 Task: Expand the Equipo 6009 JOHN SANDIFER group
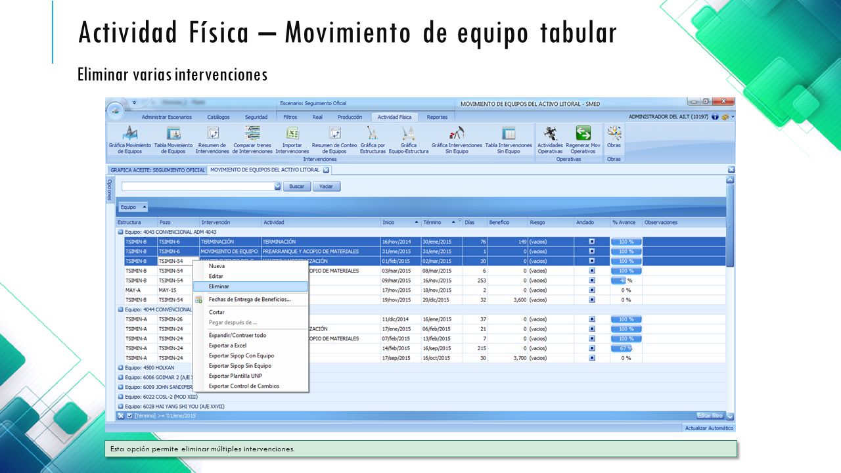point(121,387)
